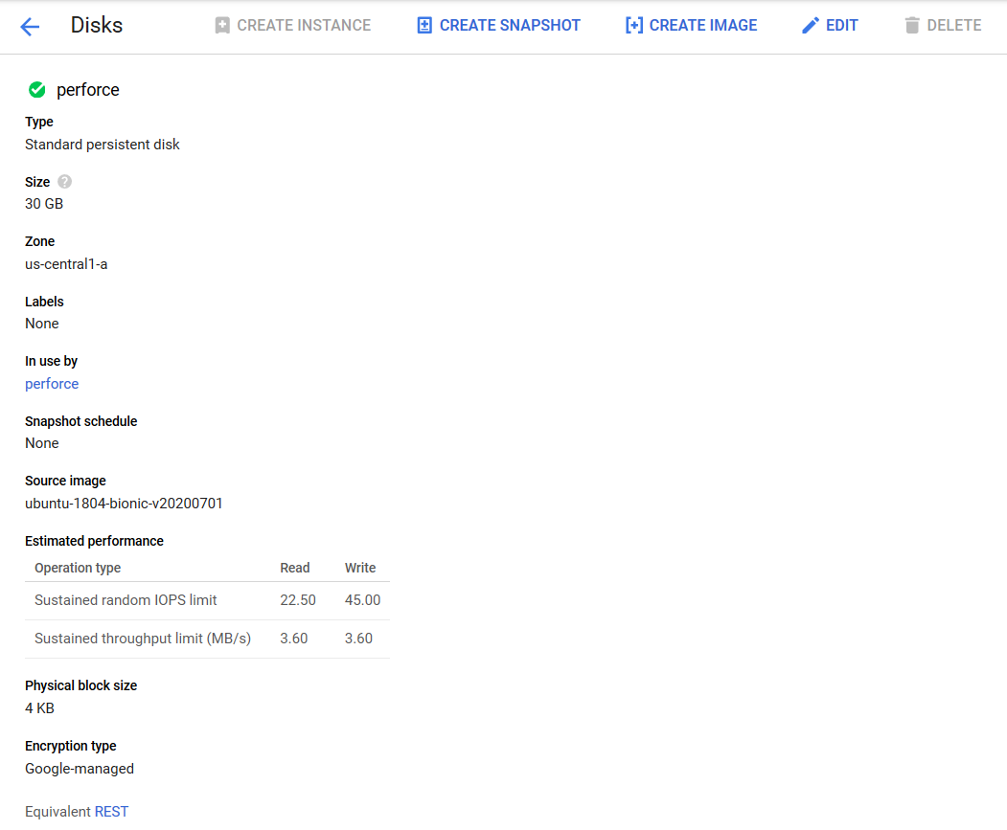The height and width of the screenshot is (830, 1007).
Task: Click the Read column header
Action: pyautogui.click(x=295, y=568)
